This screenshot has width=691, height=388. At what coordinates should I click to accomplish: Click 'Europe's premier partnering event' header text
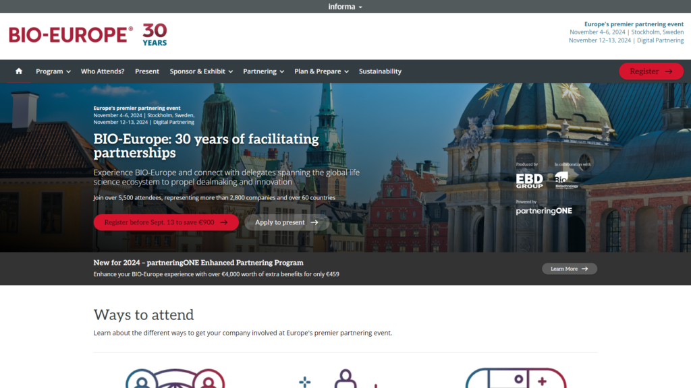[634, 24]
